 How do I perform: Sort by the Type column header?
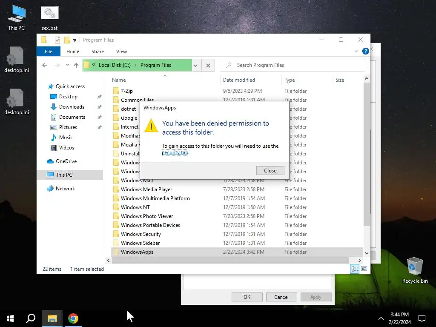290,80
